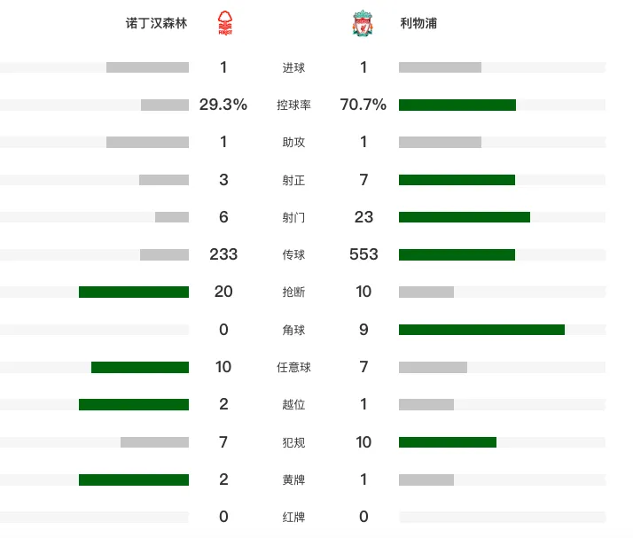Click Nottingham Forest's 10 free kicks bar
Viewport: 633px width, 538px height.
140,367
